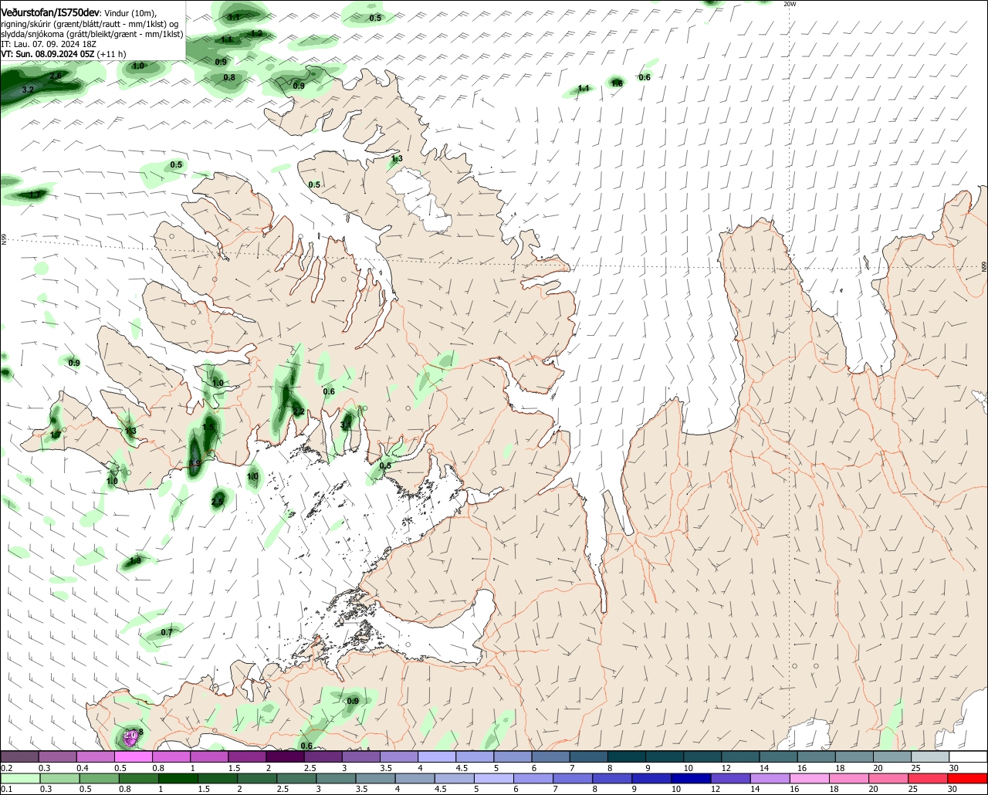Image resolution: width=988 pixels, height=795 pixels.
Task: Click the 0.7 precipitation value on the map
Action: tap(166, 632)
